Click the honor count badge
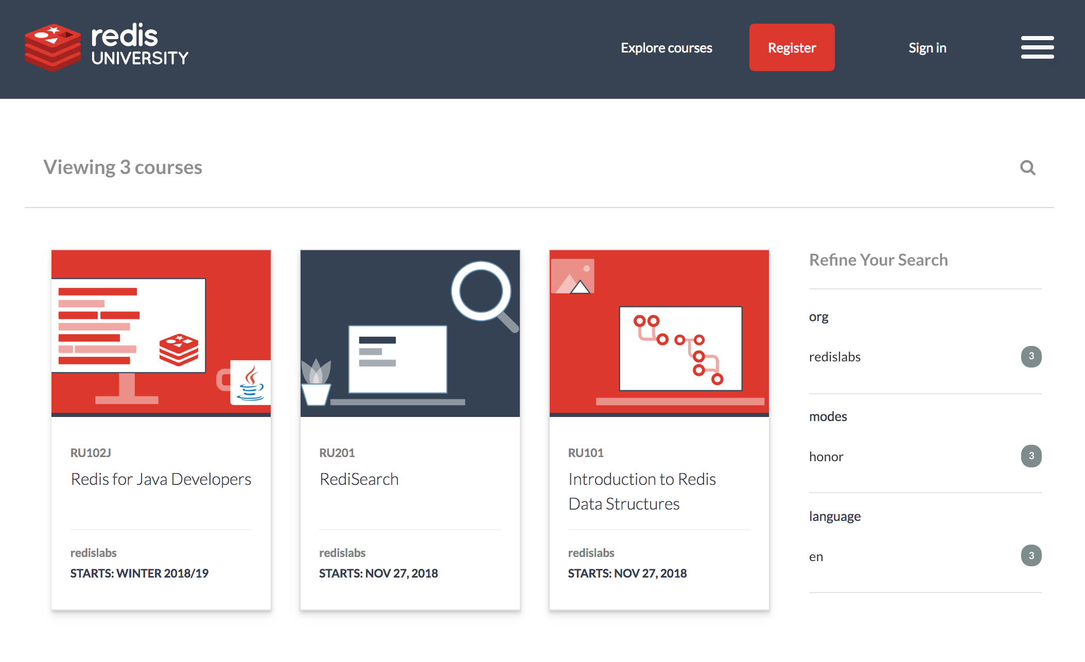 (x=1031, y=456)
